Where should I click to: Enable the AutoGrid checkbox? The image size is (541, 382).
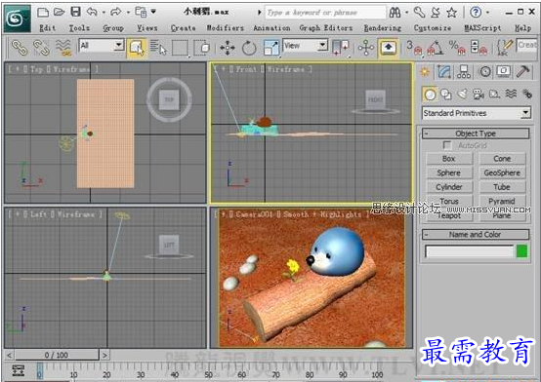[447, 145]
